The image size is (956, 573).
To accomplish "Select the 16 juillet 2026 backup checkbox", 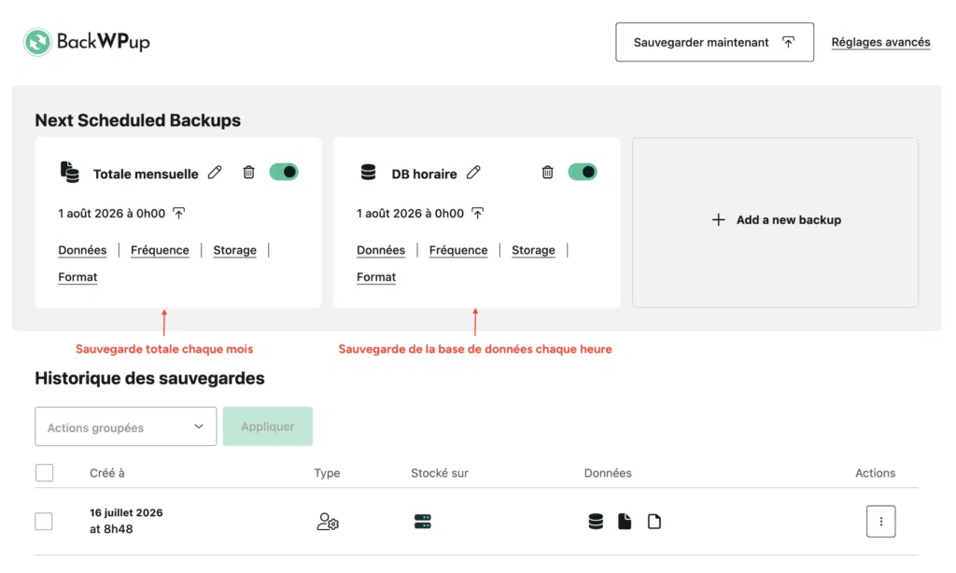I will coord(44,521).
